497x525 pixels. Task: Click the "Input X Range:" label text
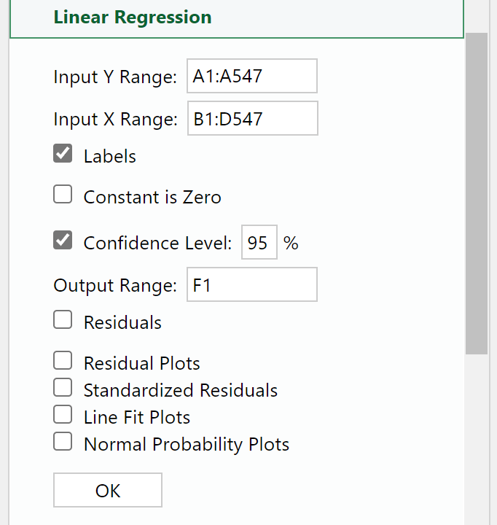[x=115, y=120]
